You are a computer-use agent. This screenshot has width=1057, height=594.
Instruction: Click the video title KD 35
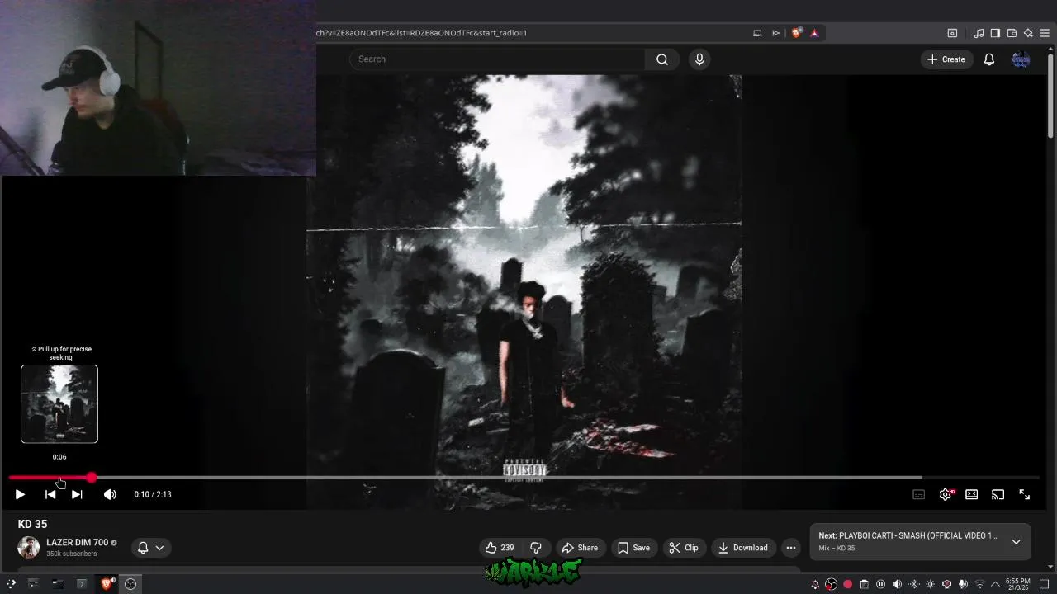(32, 524)
